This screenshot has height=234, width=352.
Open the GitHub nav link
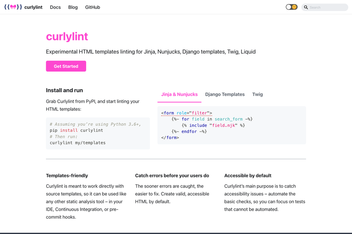tap(92, 7)
